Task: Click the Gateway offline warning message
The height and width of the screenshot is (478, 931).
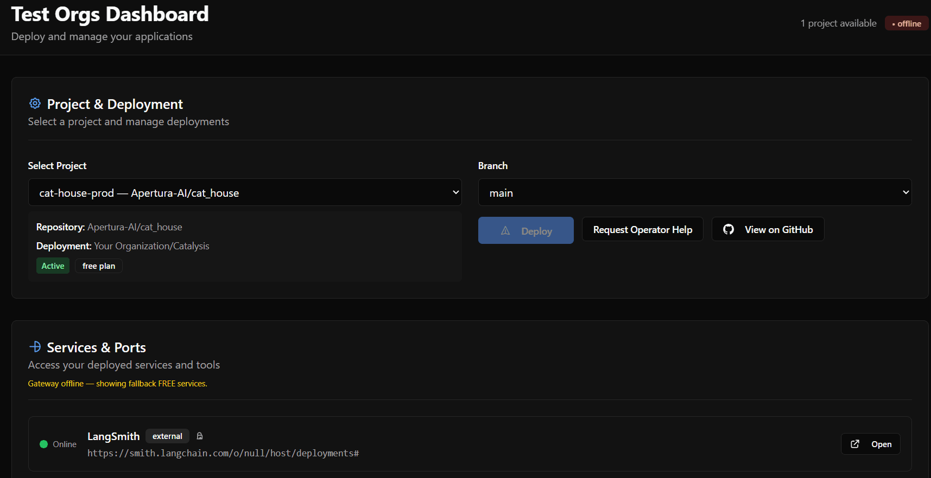Action: tap(118, 384)
